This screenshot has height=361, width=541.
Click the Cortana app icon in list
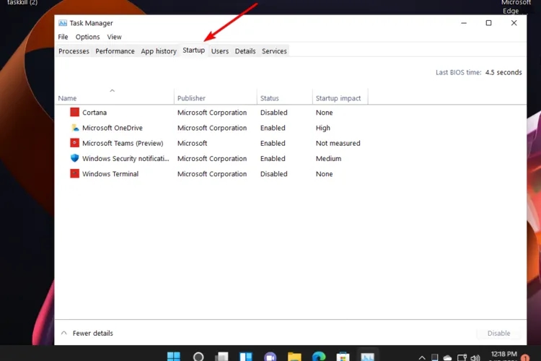click(x=75, y=113)
